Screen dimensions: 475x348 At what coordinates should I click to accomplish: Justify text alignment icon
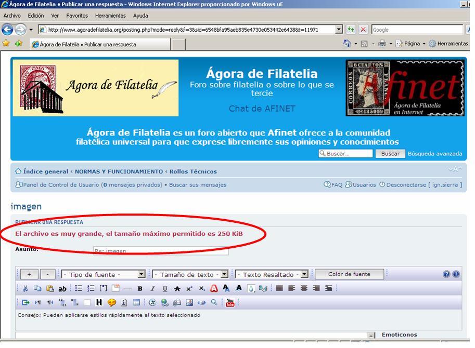tap(279, 288)
